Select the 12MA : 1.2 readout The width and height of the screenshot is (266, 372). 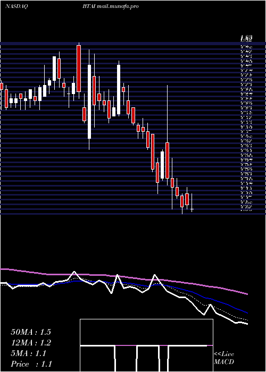point(31,343)
